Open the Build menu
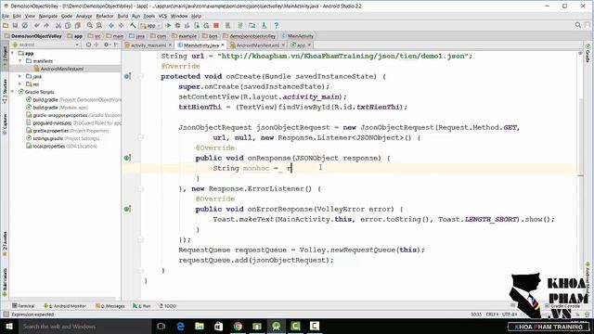Screen dimensions: 594x334 coord(123,16)
